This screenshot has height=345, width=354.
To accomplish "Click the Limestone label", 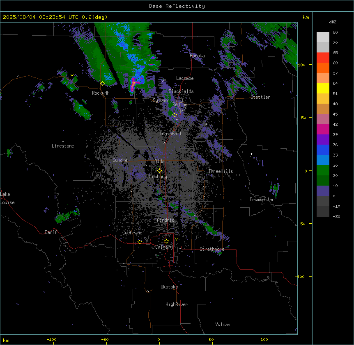I will (x=63, y=146).
